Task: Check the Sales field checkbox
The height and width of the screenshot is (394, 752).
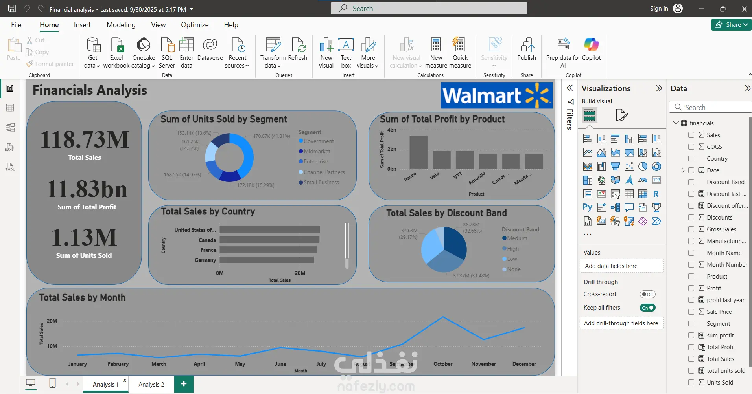Action: pyautogui.click(x=691, y=135)
